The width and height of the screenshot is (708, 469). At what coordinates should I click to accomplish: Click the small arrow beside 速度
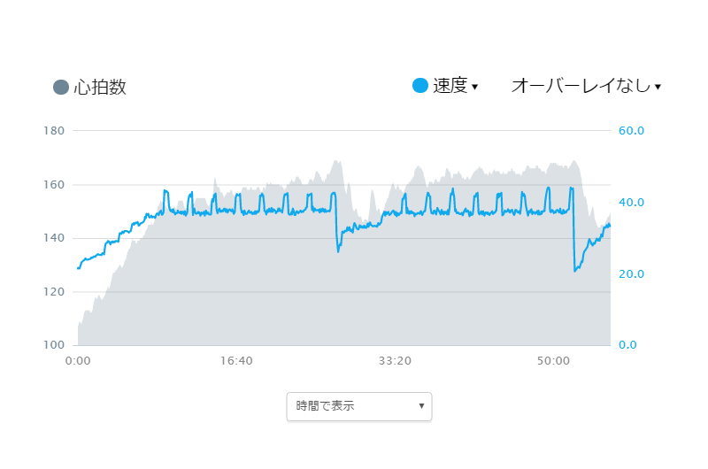(x=474, y=87)
